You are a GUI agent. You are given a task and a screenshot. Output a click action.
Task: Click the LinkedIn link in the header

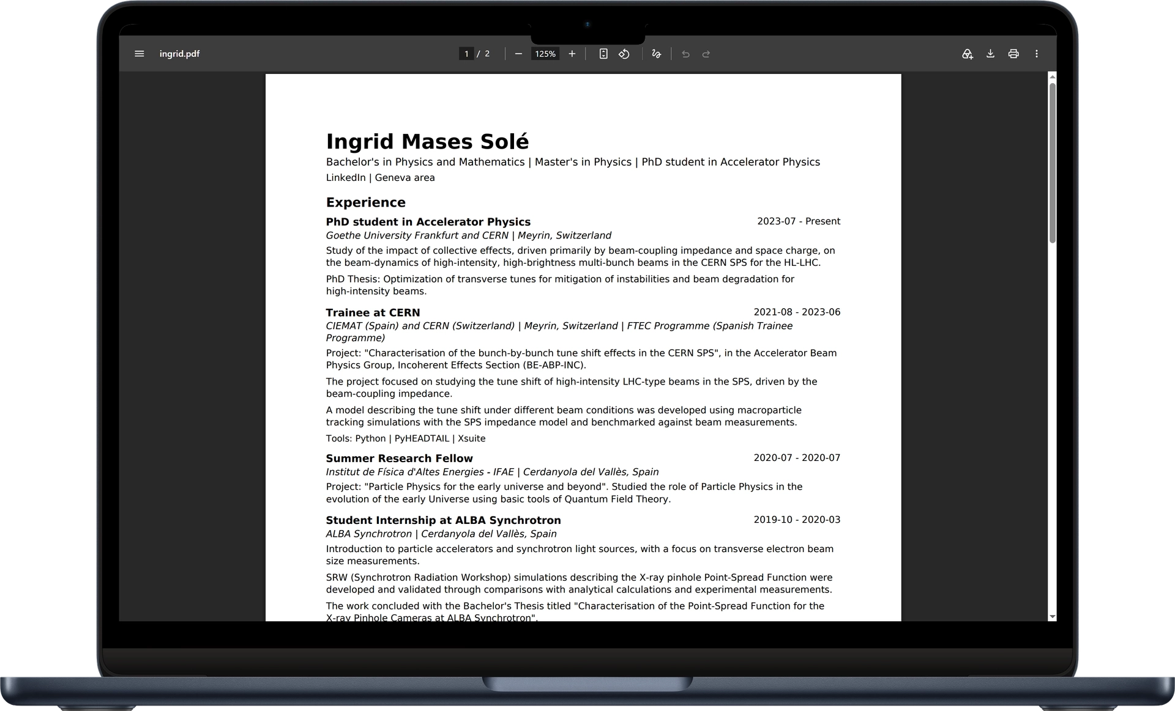click(346, 178)
